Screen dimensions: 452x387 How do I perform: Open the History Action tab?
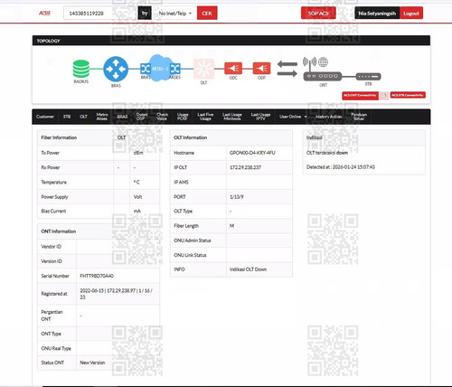click(329, 117)
